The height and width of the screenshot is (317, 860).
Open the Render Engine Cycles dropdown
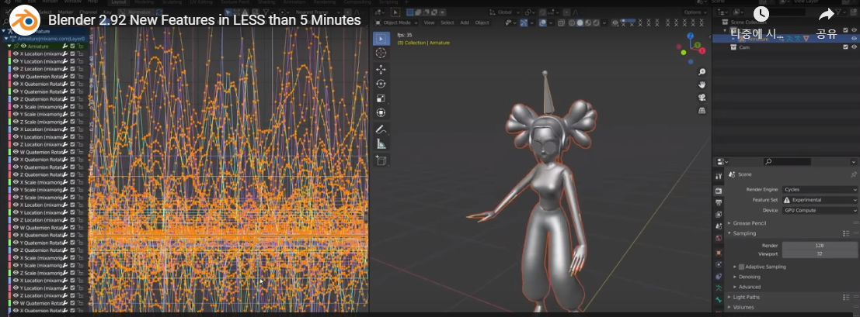click(820, 189)
